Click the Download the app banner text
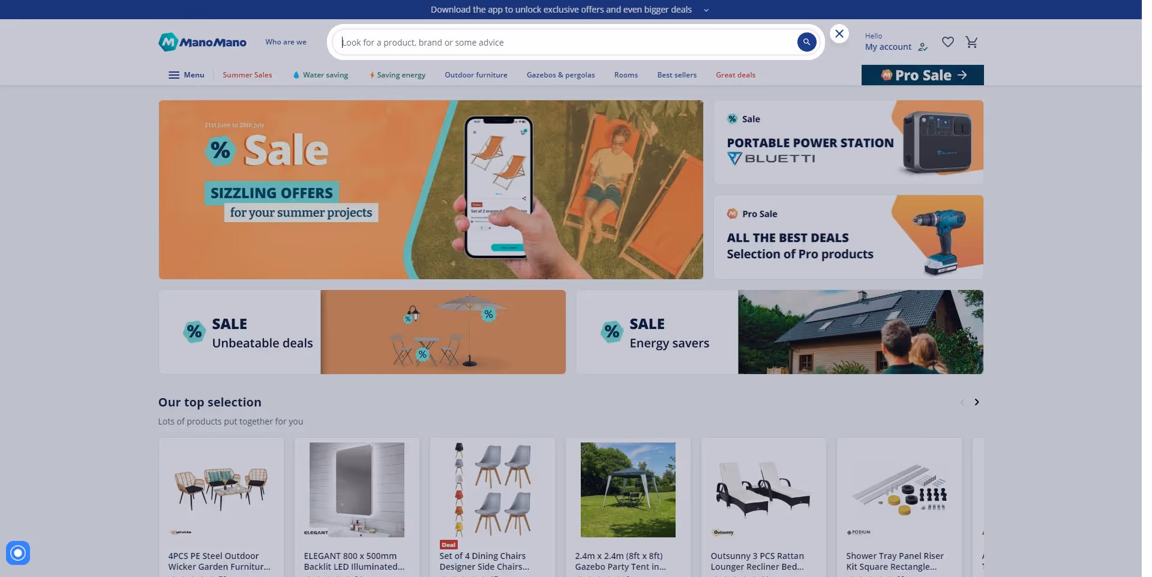This screenshot has width=1152, height=577. (561, 10)
